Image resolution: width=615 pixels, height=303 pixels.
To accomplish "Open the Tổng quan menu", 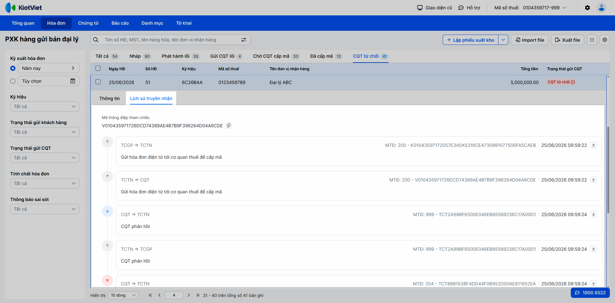I will tap(23, 23).
